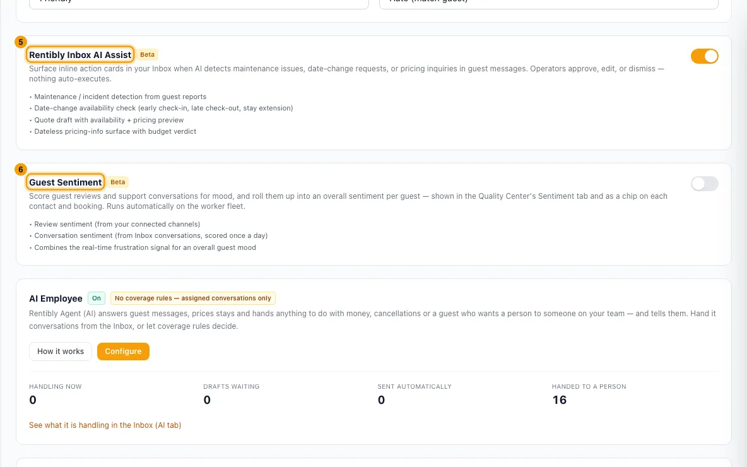747x467 pixels.
Task: Click the Beta badge next to Rentibly Inbox AI Assist
Action: coord(147,54)
